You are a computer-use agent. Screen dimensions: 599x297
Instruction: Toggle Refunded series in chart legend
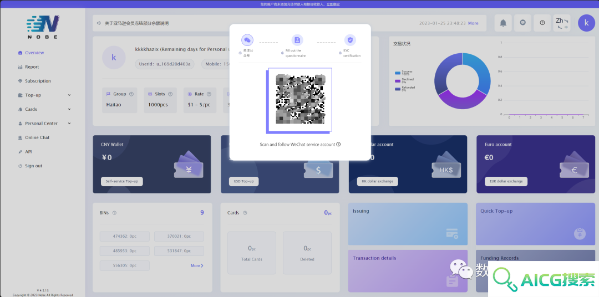tap(405, 89)
